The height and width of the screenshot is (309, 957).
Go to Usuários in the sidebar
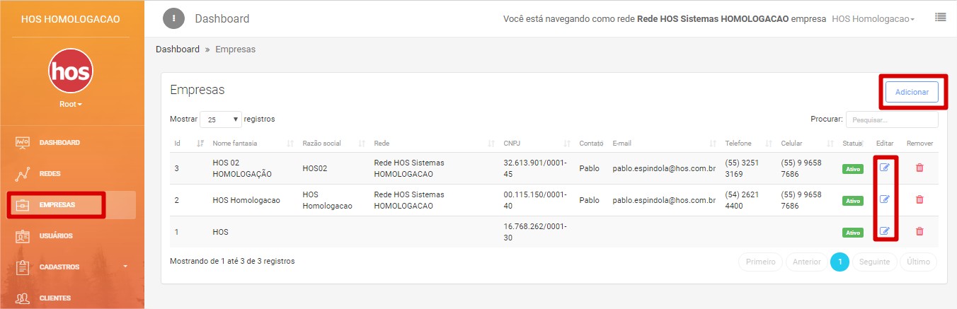(55, 235)
